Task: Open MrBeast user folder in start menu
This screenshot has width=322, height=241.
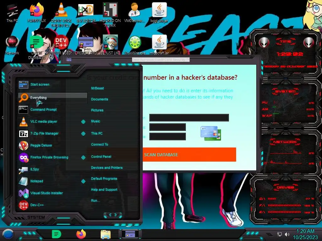Action: coord(97,88)
